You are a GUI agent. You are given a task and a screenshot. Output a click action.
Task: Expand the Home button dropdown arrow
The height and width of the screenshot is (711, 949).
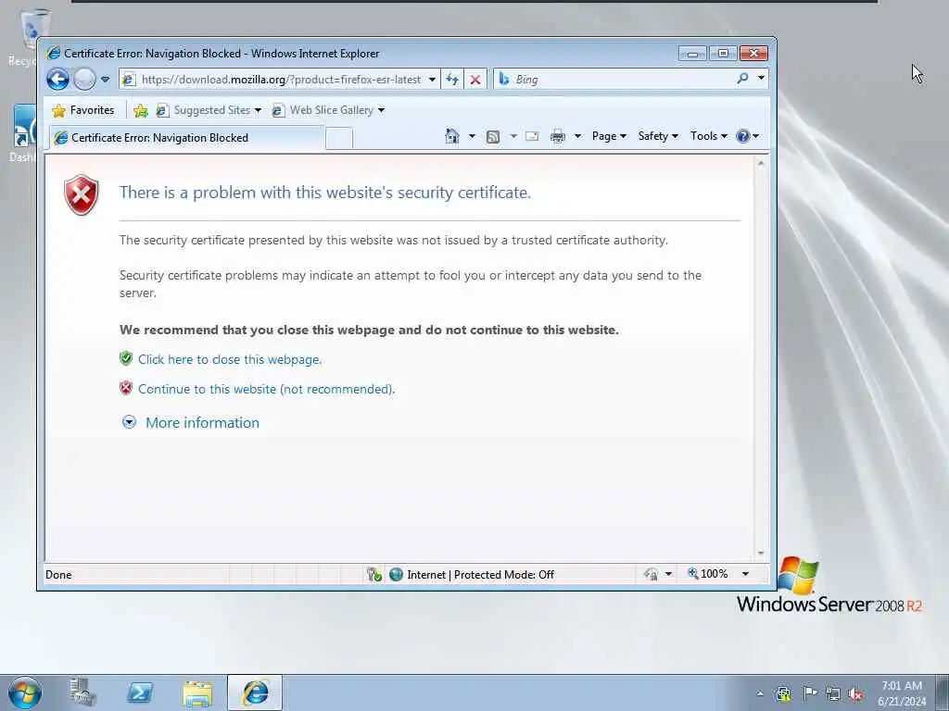tap(472, 136)
